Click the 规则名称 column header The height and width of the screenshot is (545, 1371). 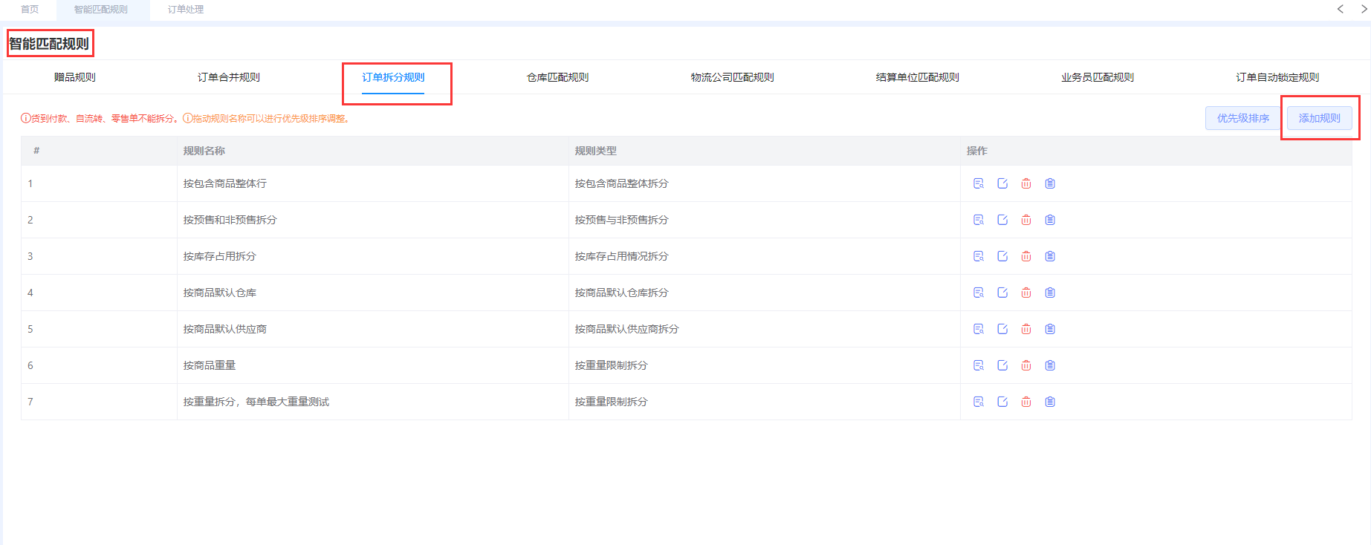point(204,151)
